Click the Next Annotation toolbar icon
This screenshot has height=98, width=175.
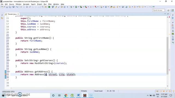tap(130, 7)
